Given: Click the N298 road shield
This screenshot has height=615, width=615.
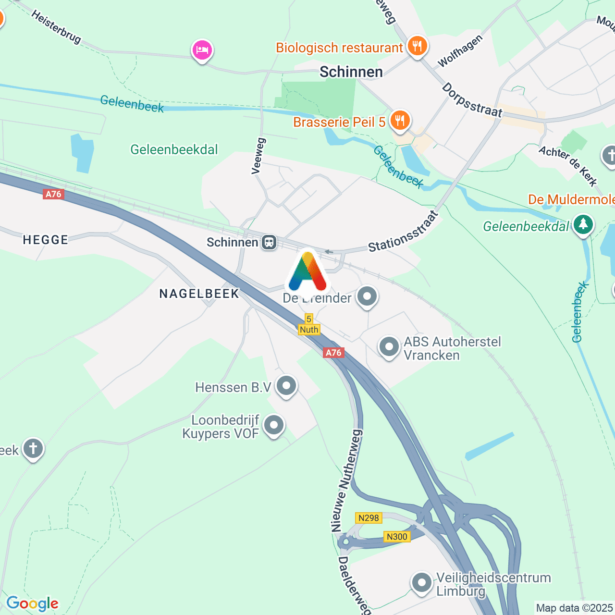Looking at the screenshot, I should pos(369,518).
